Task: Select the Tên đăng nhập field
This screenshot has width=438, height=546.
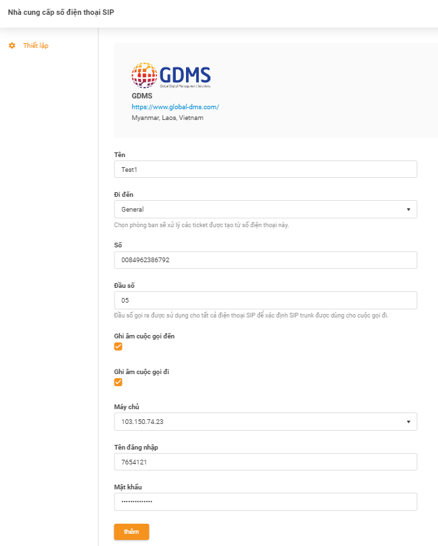Action: coord(265,462)
